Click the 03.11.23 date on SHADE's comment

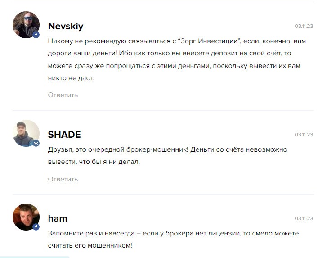(x=304, y=135)
